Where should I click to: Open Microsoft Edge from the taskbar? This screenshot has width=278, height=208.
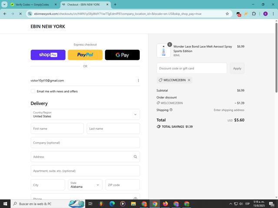point(112,204)
